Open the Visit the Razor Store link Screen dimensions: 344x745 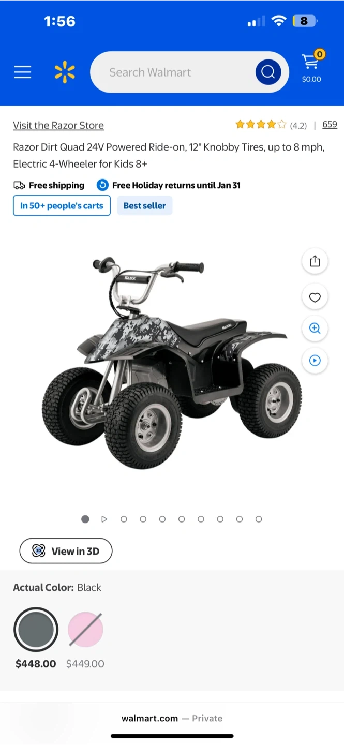pos(58,125)
